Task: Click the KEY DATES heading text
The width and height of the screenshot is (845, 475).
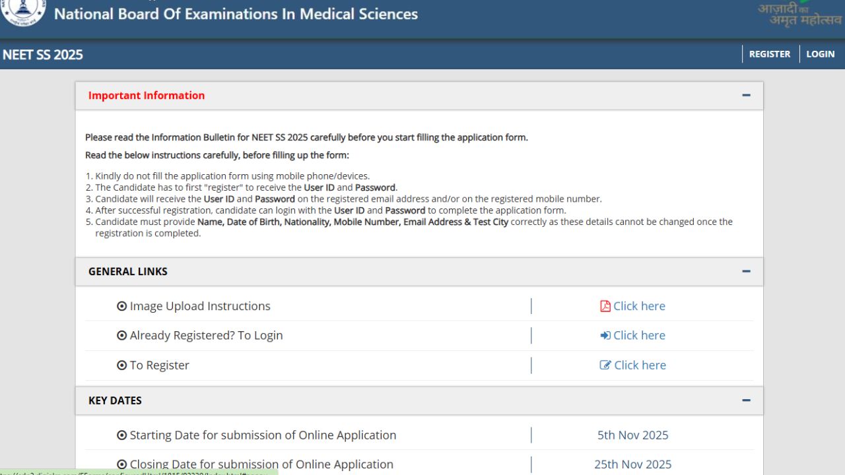Action: [115, 400]
